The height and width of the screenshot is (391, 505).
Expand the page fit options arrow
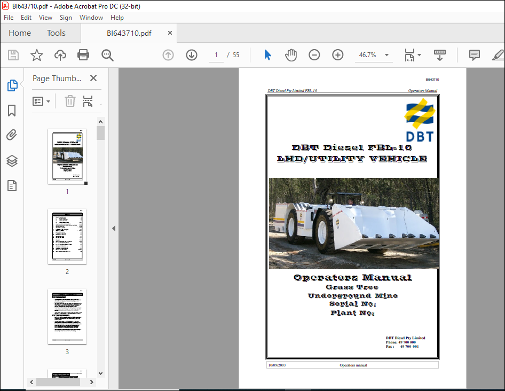point(420,55)
